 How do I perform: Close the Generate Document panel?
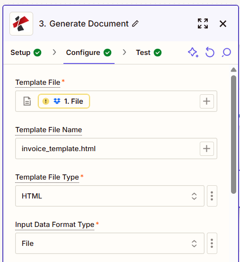coord(223,24)
